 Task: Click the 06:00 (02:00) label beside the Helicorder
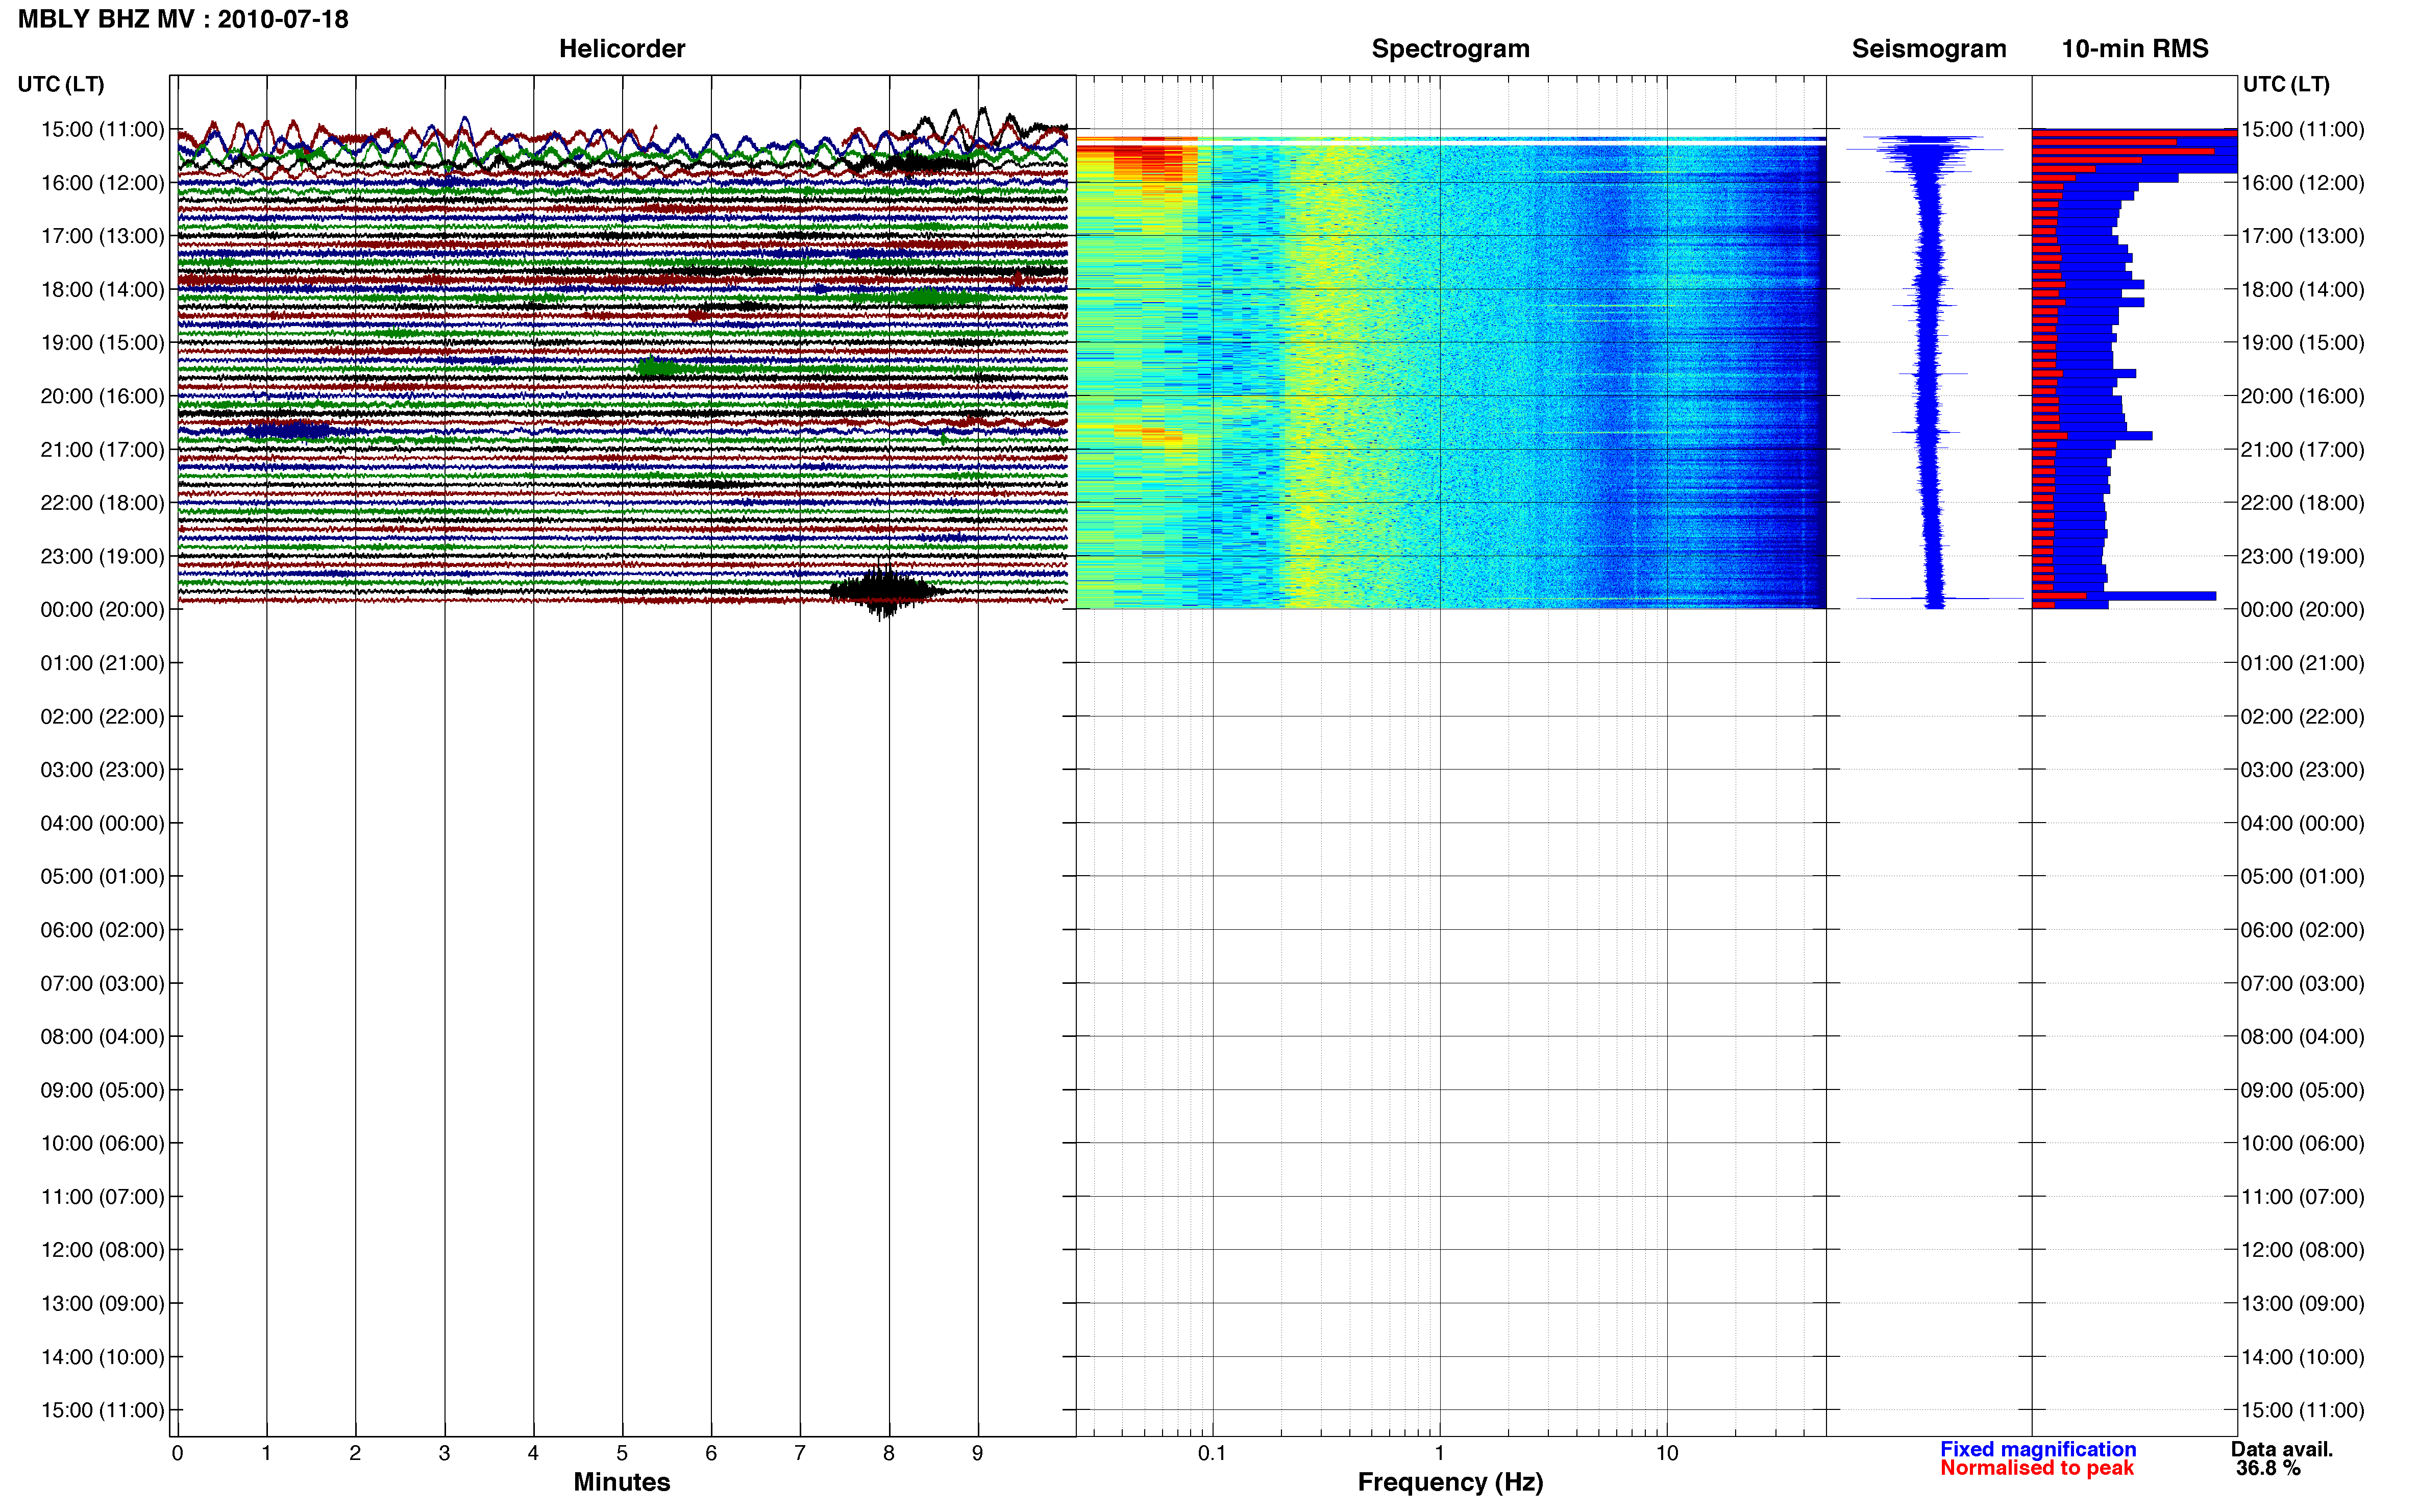[x=102, y=930]
